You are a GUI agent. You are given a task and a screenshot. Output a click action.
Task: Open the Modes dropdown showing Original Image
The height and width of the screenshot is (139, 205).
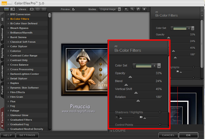[x=110, y=9]
